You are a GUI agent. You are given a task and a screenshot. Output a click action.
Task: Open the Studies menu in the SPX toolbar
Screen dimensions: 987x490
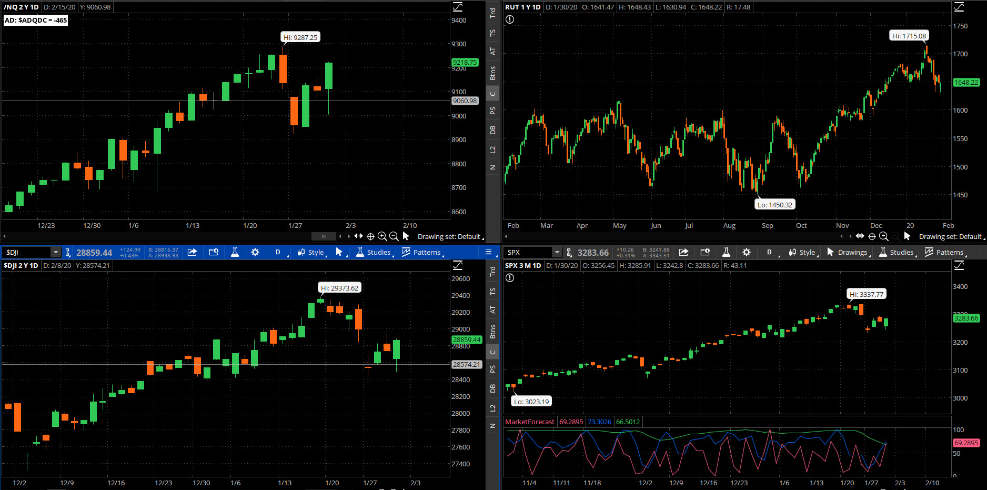(x=897, y=252)
